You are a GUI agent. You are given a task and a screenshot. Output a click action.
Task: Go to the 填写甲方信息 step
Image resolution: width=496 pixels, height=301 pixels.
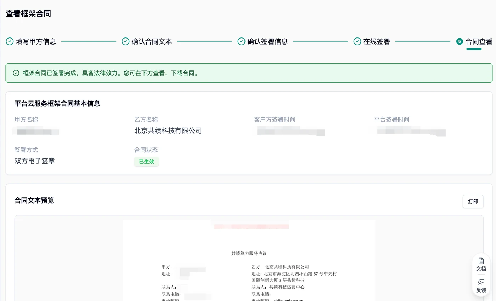31,41
